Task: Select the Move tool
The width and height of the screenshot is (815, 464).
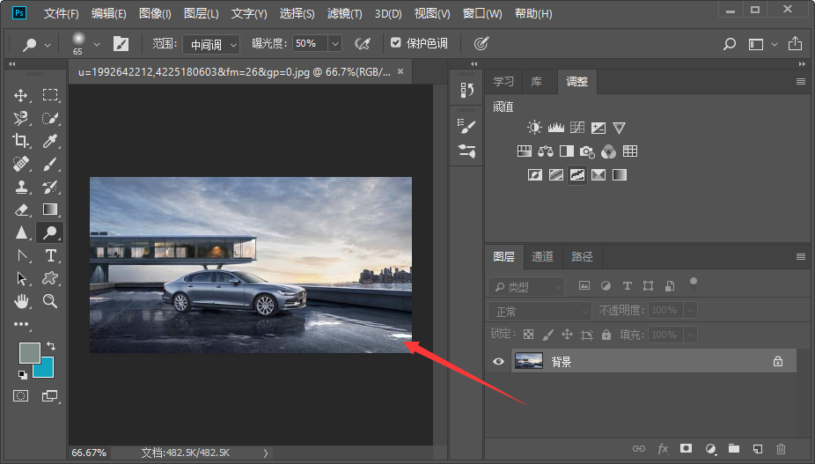Action: click(x=21, y=95)
